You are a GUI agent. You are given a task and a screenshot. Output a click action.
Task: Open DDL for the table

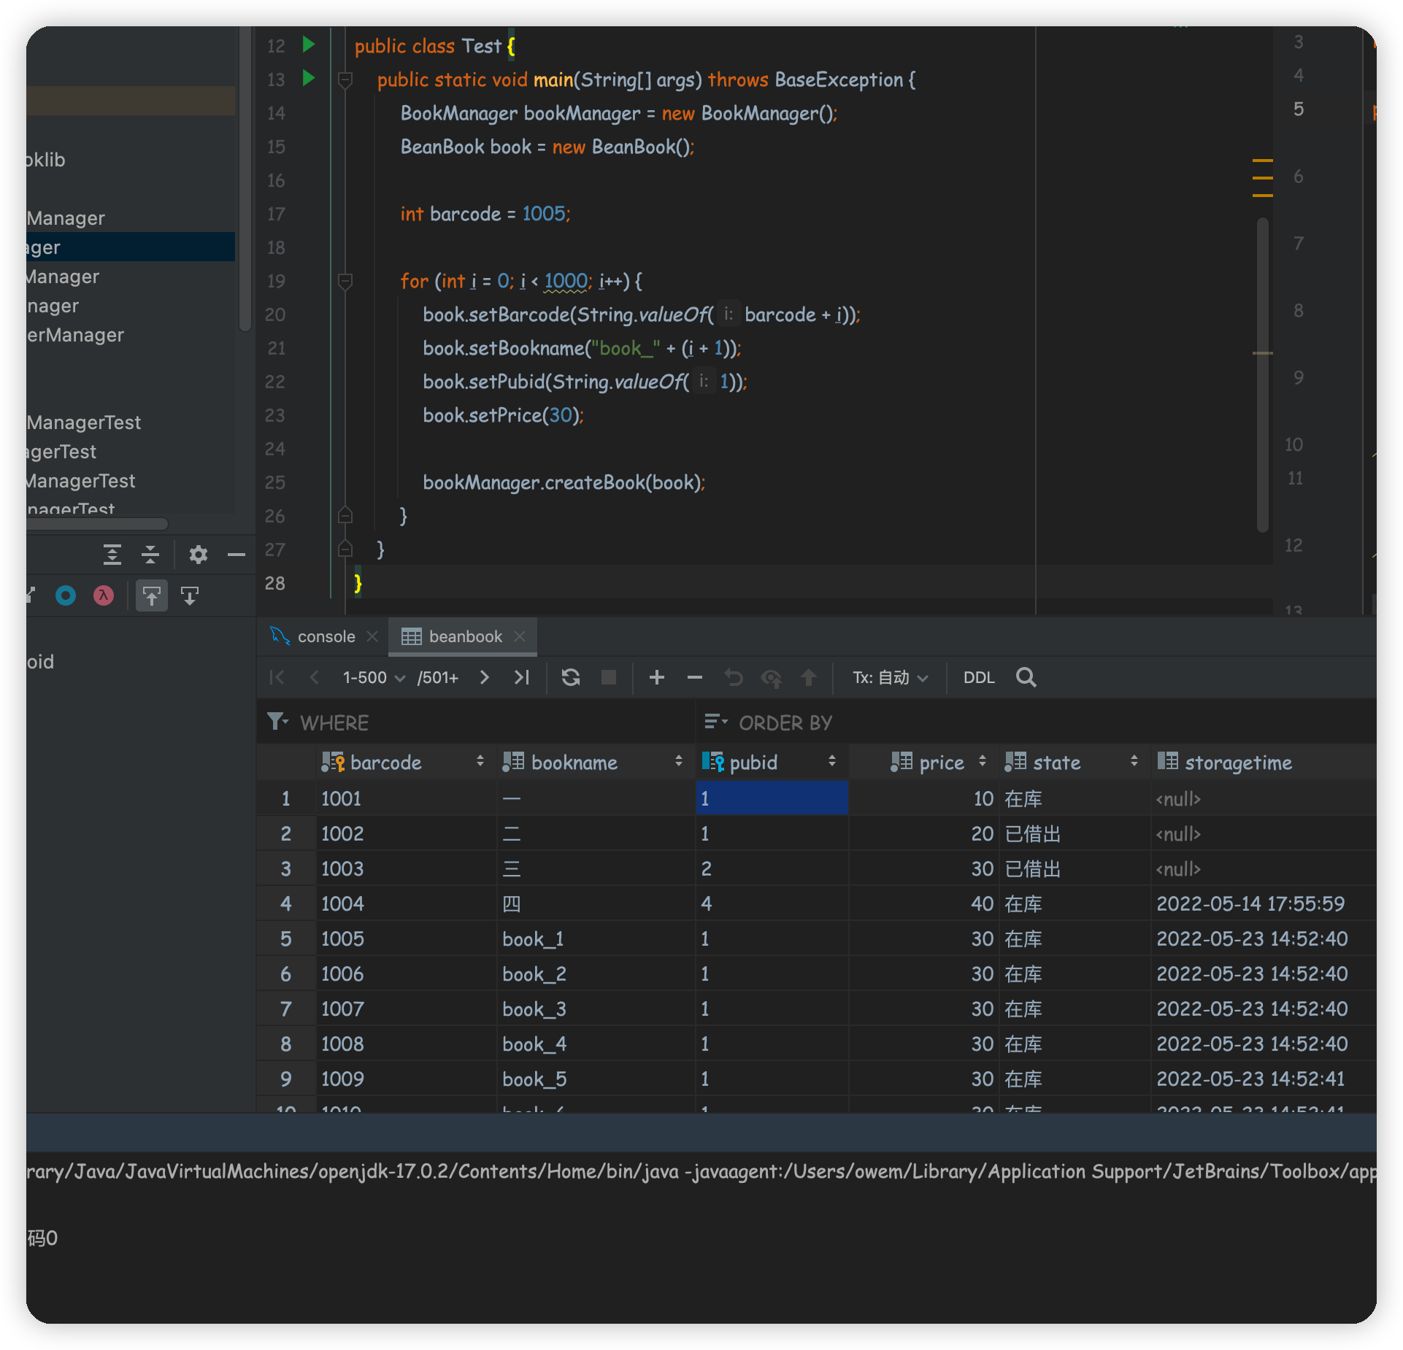pyautogui.click(x=979, y=677)
